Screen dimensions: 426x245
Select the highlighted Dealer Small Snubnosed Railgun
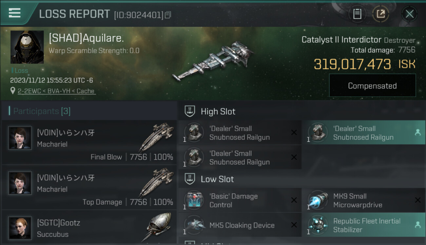[x=363, y=133]
